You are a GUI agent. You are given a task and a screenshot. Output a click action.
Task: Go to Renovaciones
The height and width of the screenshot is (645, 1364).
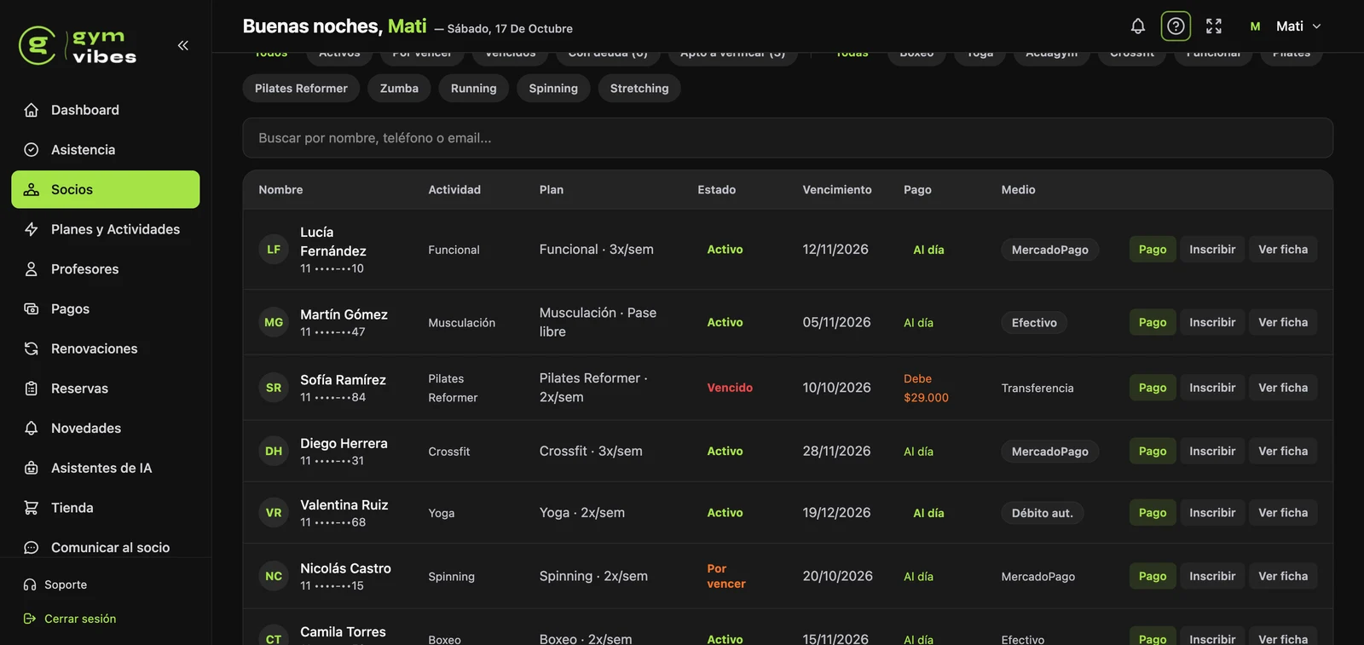[x=106, y=348]
